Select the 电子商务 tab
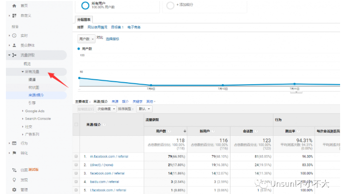Image resolution: width=348 pixels, height=194 pixels. pyautogui.click(x=134, y=27)
